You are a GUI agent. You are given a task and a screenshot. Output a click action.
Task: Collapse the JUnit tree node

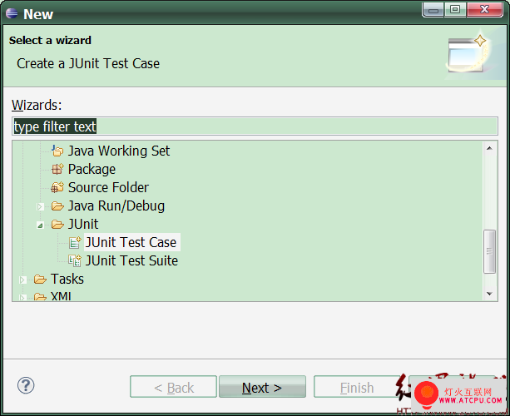point(40,225)
